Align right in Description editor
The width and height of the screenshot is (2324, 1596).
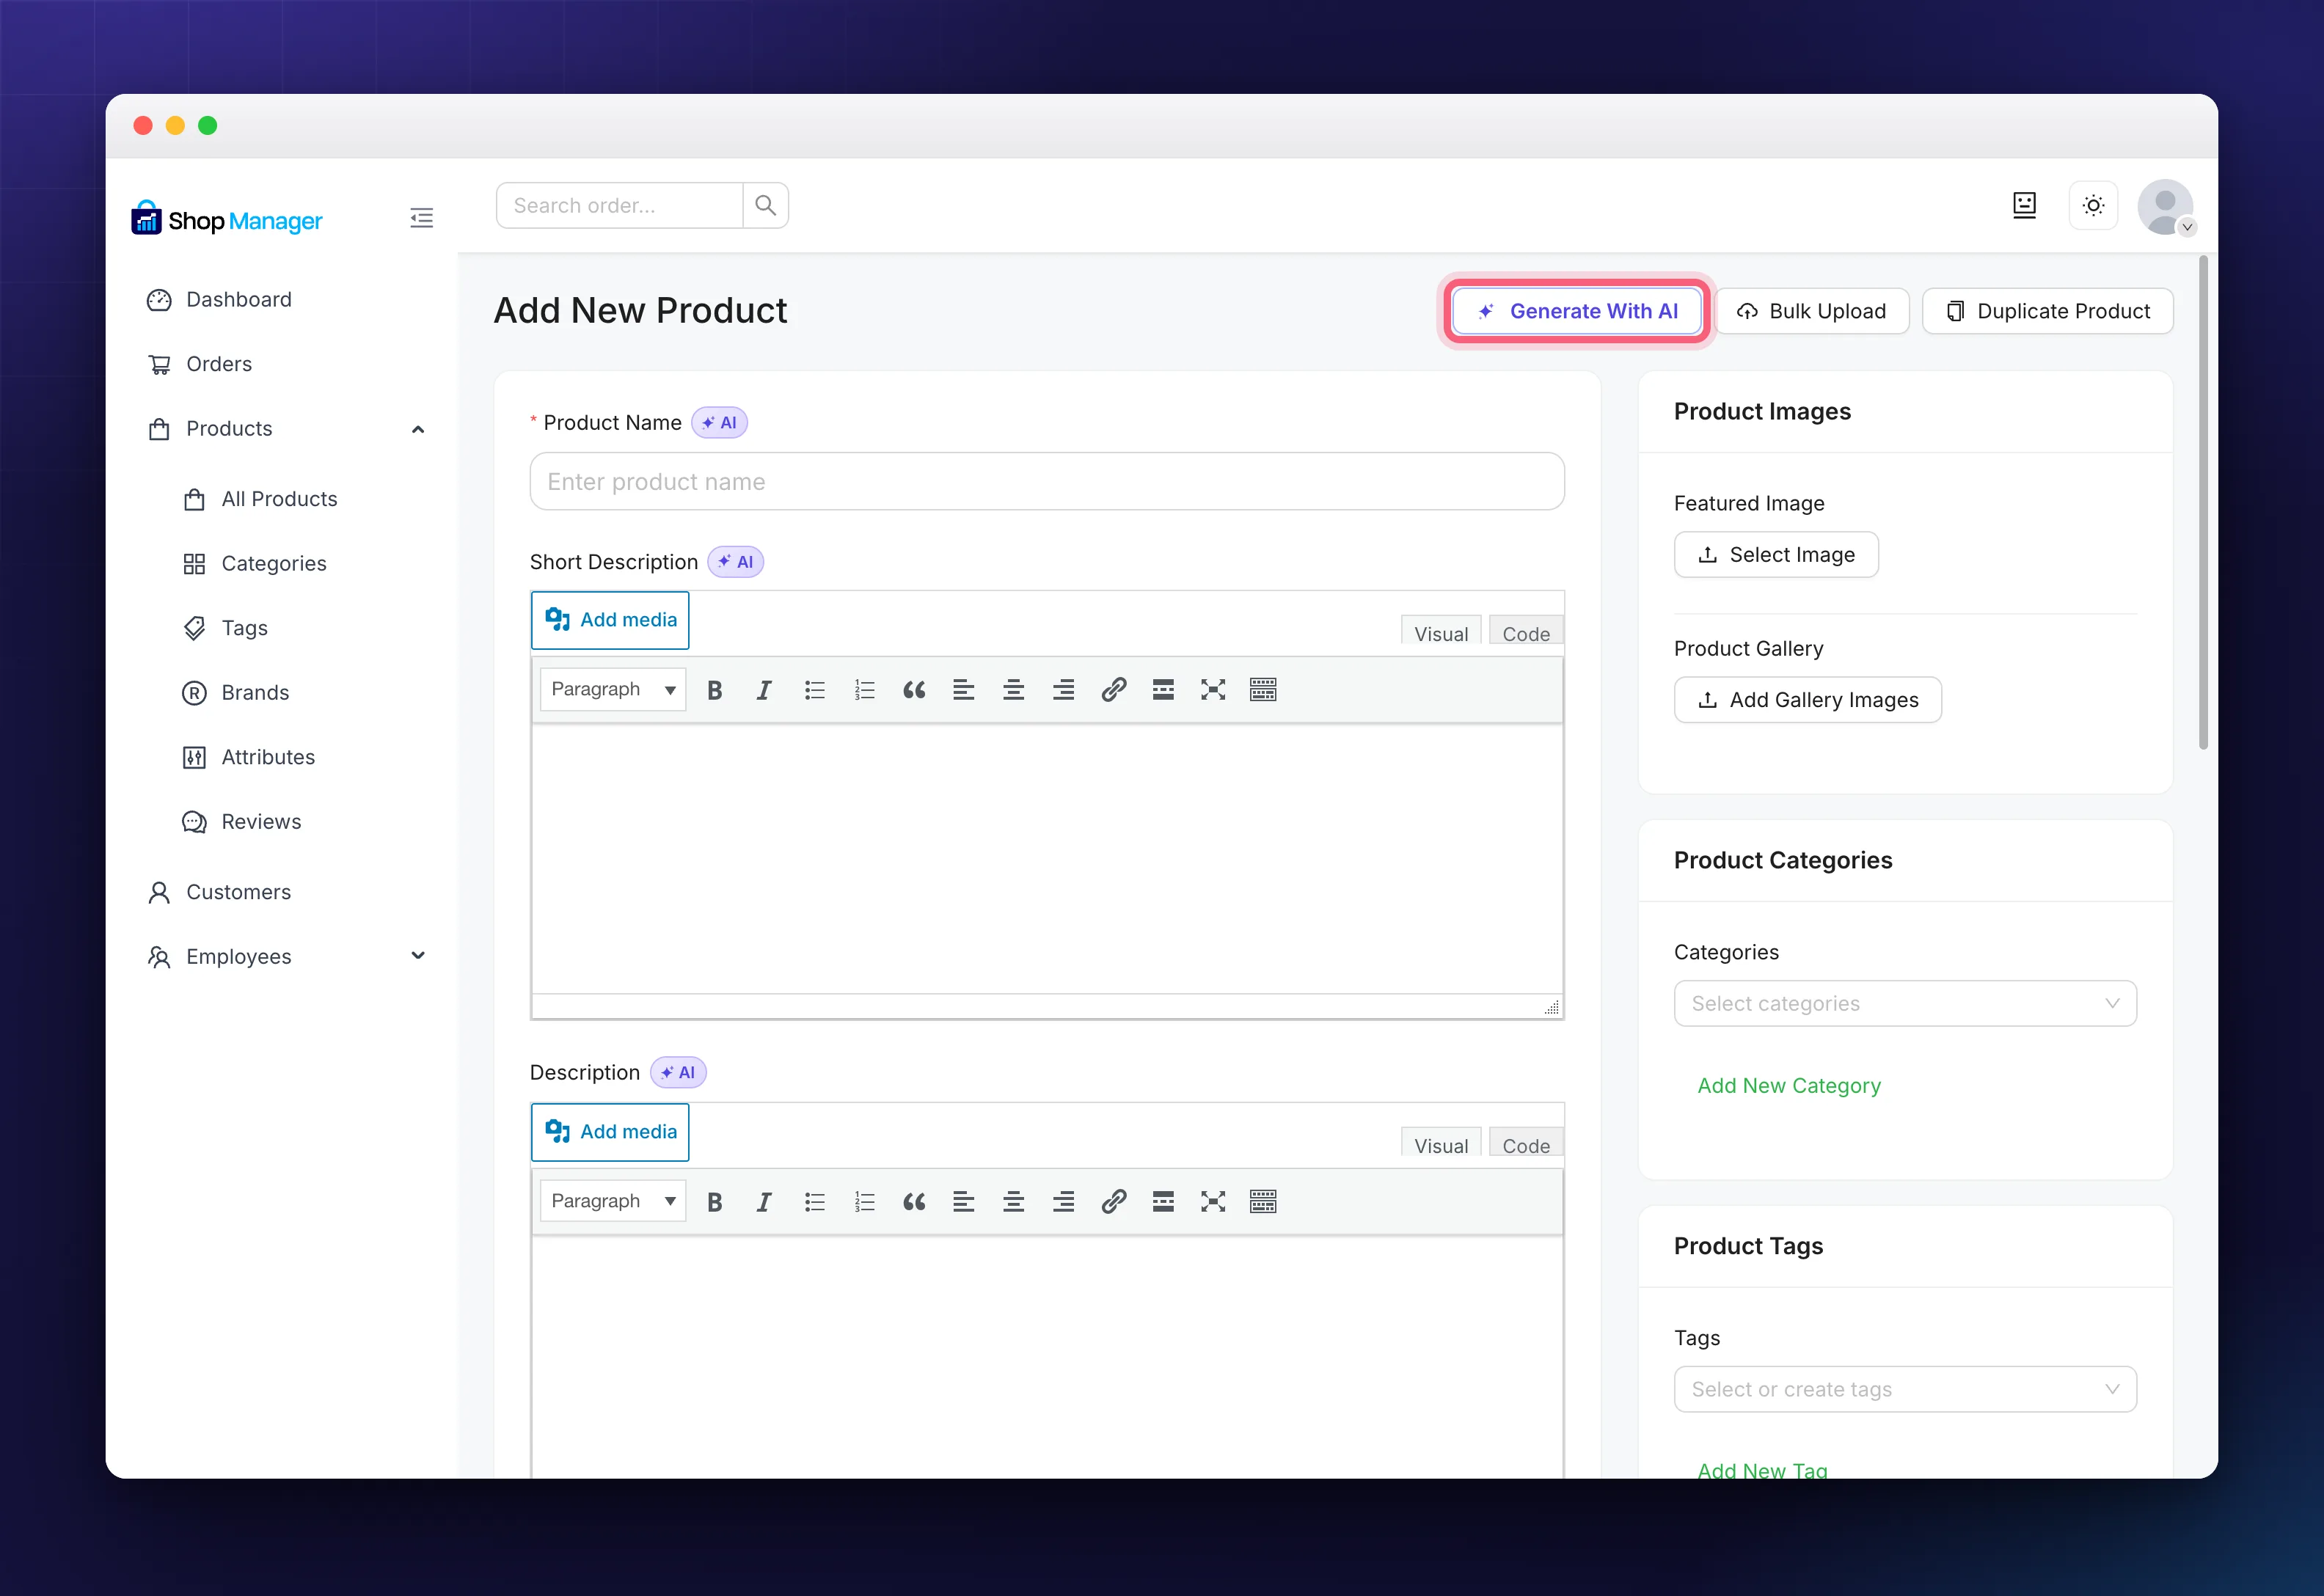click(x=1063, y=1202)
